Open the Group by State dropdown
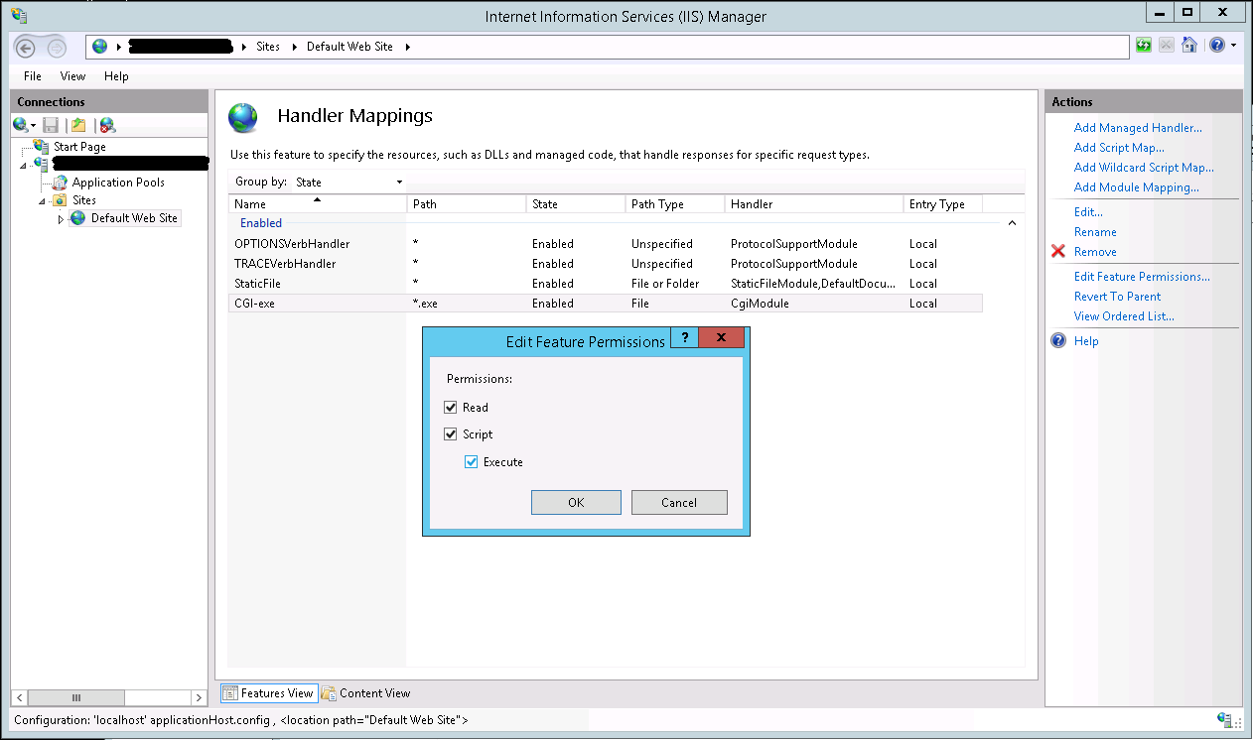This screenshot has height=740, width=1253. click(x=348, y=183)
